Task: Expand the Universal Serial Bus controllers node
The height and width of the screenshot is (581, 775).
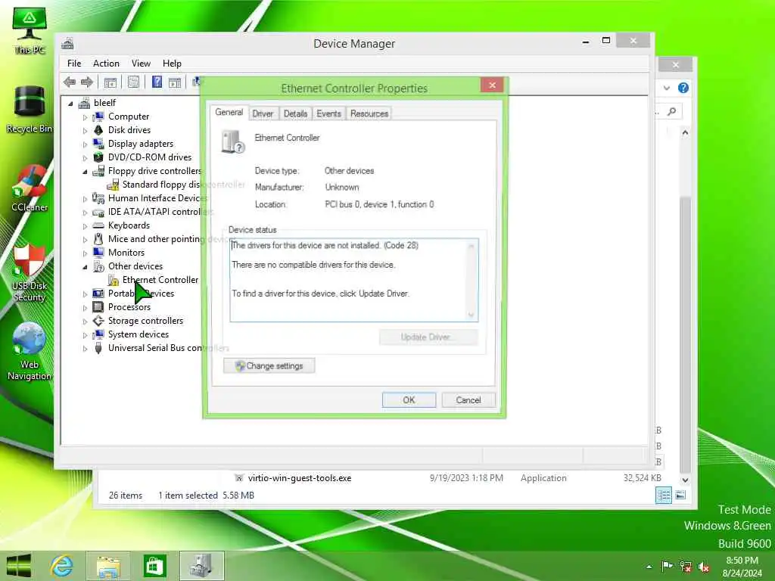Action: click(x=85, y=349)
